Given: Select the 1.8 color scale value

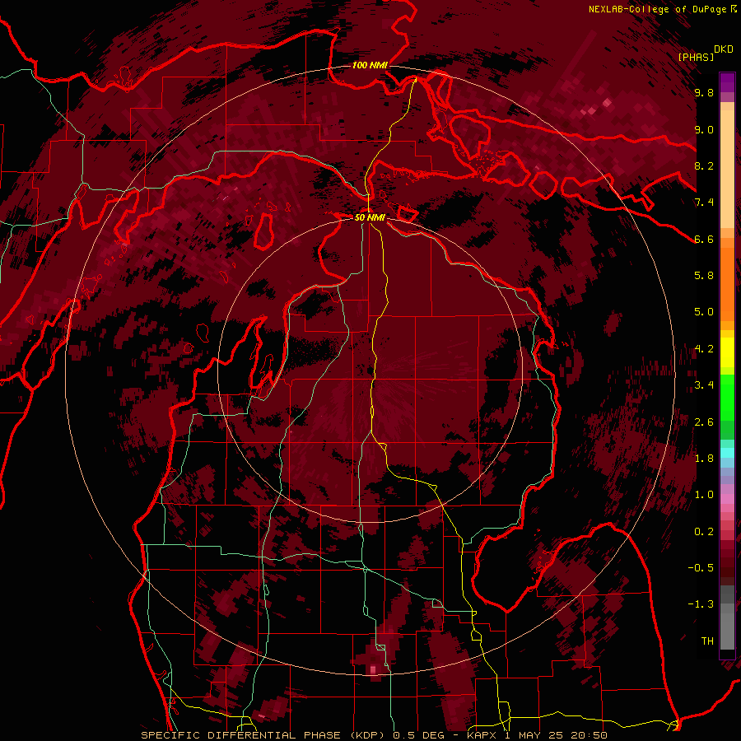Looking at the screenshot, I should tap(704, 458).
